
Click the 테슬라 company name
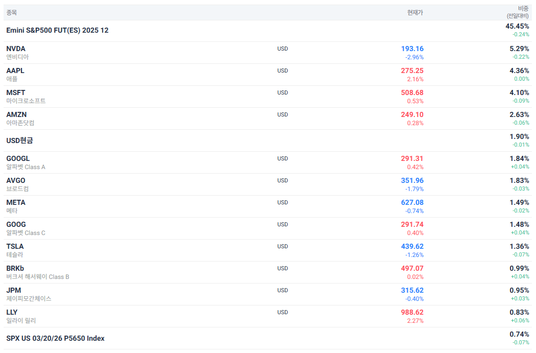[15, 254]
